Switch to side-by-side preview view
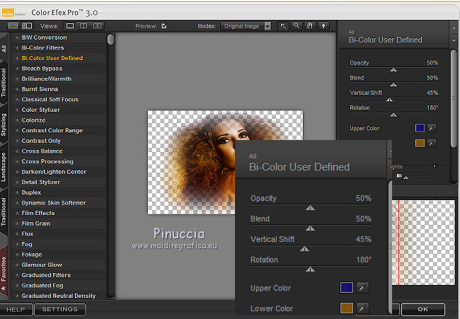Viewport: 460px width, 319px height. pyautogui.click(x=98, y=26)
